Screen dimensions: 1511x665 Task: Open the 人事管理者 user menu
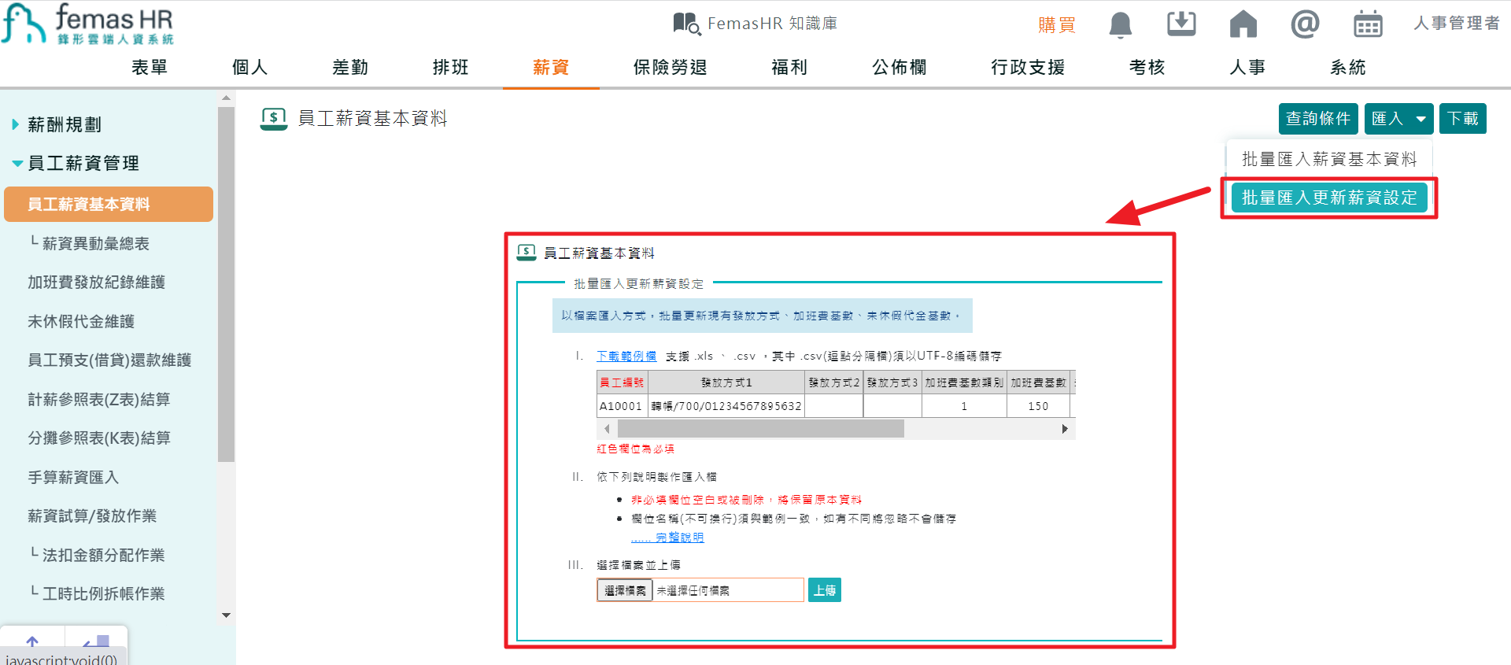click(x=1457, y=24)
